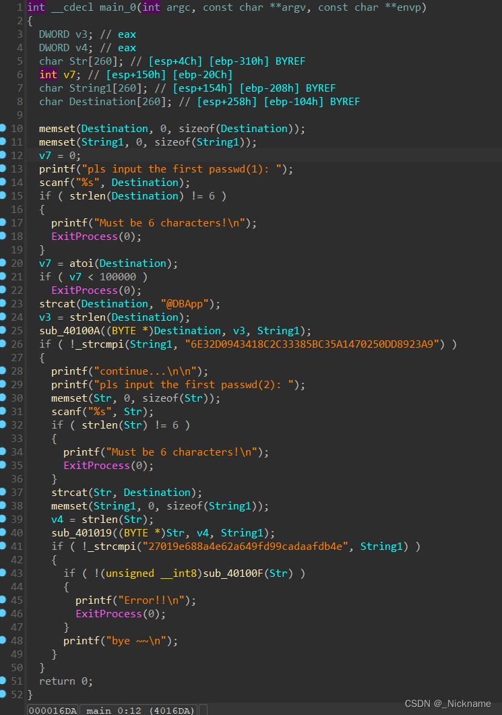Click function name main_0 in signature
The height and width of the screenshot is (715, 502).
(118, 7)
